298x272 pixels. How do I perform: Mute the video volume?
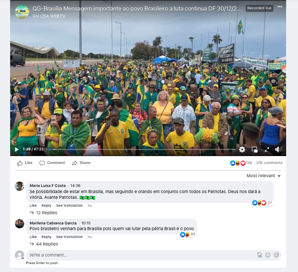278,149
